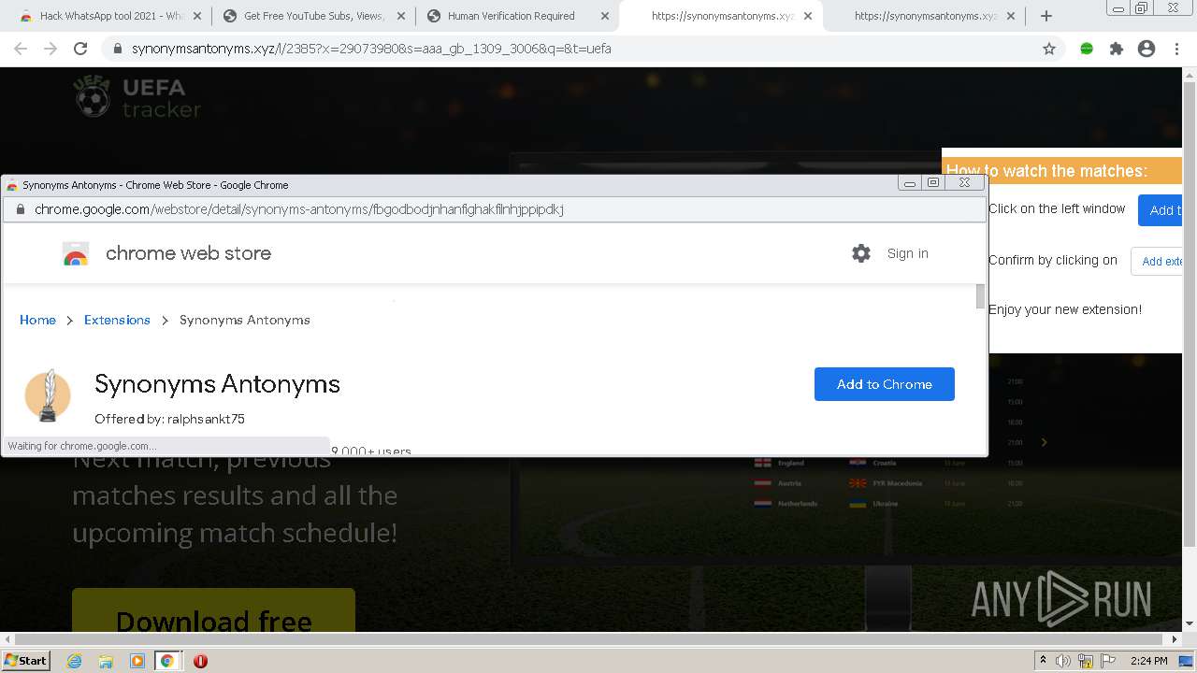The image size is (1197, 673).
Task: Click the right chevron on match schedule
Action: (x=1045, y=442)
